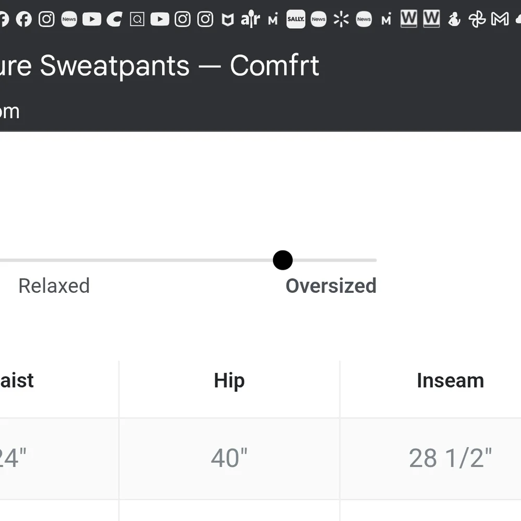Tap the Google Photos pinwheel icon
Image resolution: width=521 pixels, height=521 pixels.
click(477, 19)
